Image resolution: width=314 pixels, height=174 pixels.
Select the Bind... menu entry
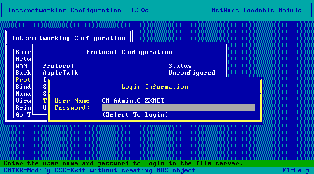point(23,87)
